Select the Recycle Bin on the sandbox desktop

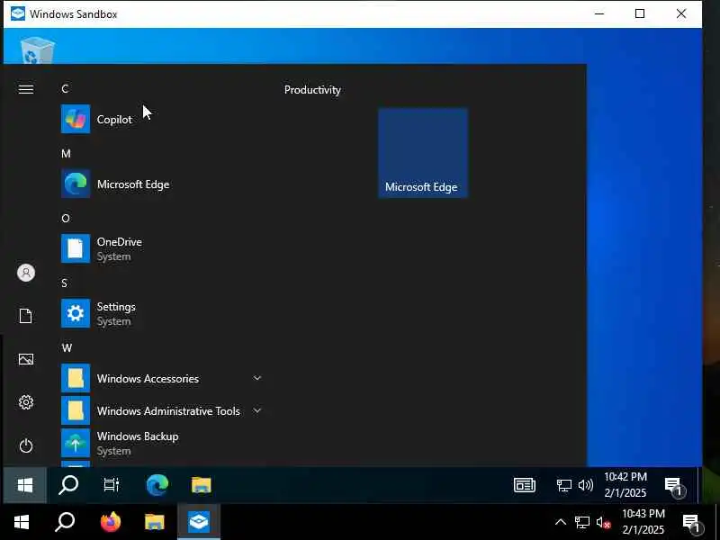tap(37, 49)
